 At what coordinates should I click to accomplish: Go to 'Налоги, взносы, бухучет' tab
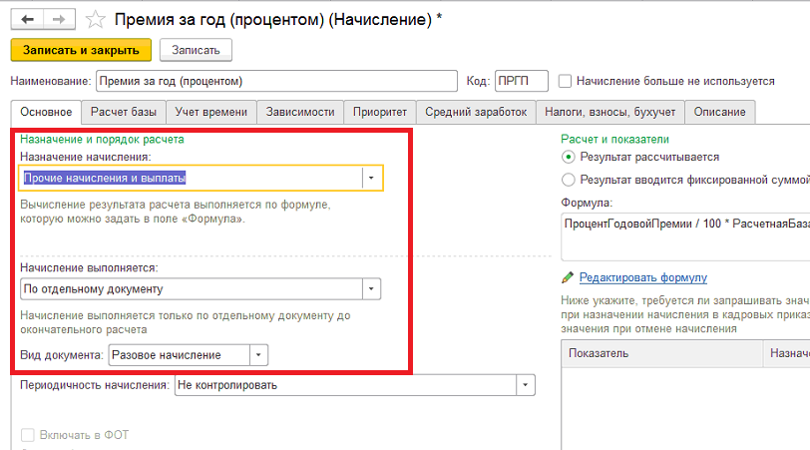point(610,112)
